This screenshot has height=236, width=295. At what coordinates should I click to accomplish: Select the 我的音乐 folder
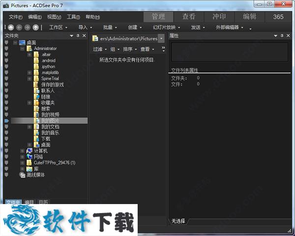tap(47, 133)
